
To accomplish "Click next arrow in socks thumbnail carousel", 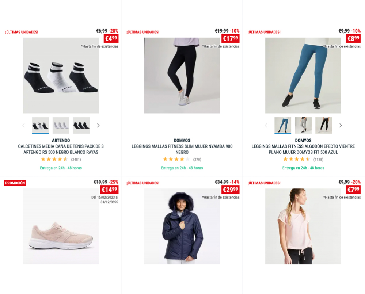I will [98, 126].
